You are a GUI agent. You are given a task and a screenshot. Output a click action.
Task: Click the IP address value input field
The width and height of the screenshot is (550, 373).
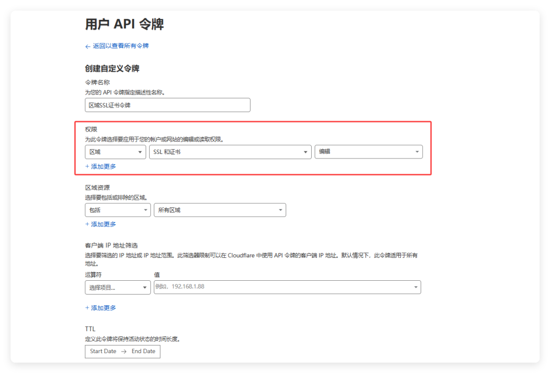[x=285, y=287]
